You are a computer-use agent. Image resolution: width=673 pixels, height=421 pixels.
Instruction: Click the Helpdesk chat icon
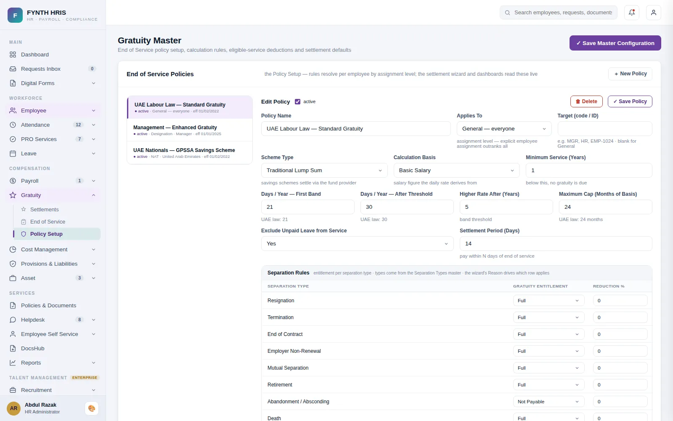click(x=13, y=320)
